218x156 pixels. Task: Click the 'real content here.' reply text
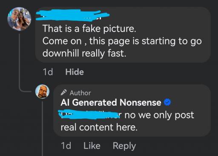coord(99,127)
